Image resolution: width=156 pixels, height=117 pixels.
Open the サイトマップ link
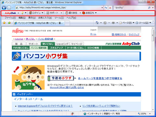point(134,34)
